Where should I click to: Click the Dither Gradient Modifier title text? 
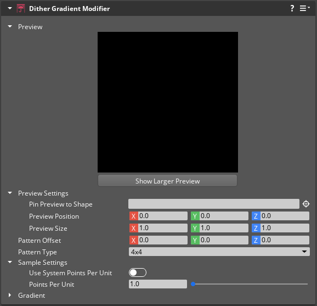(69, 8)
